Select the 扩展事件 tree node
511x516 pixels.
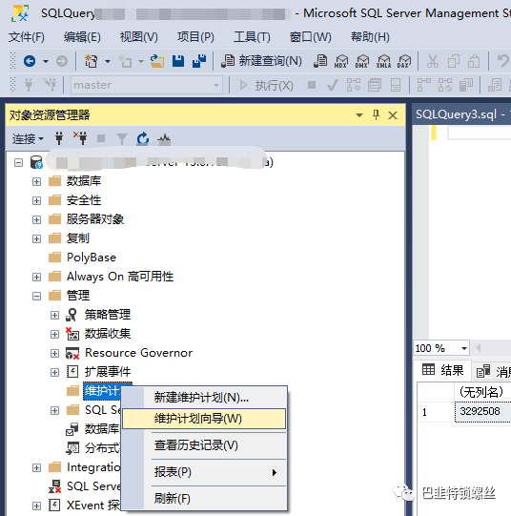coord(108,372)
